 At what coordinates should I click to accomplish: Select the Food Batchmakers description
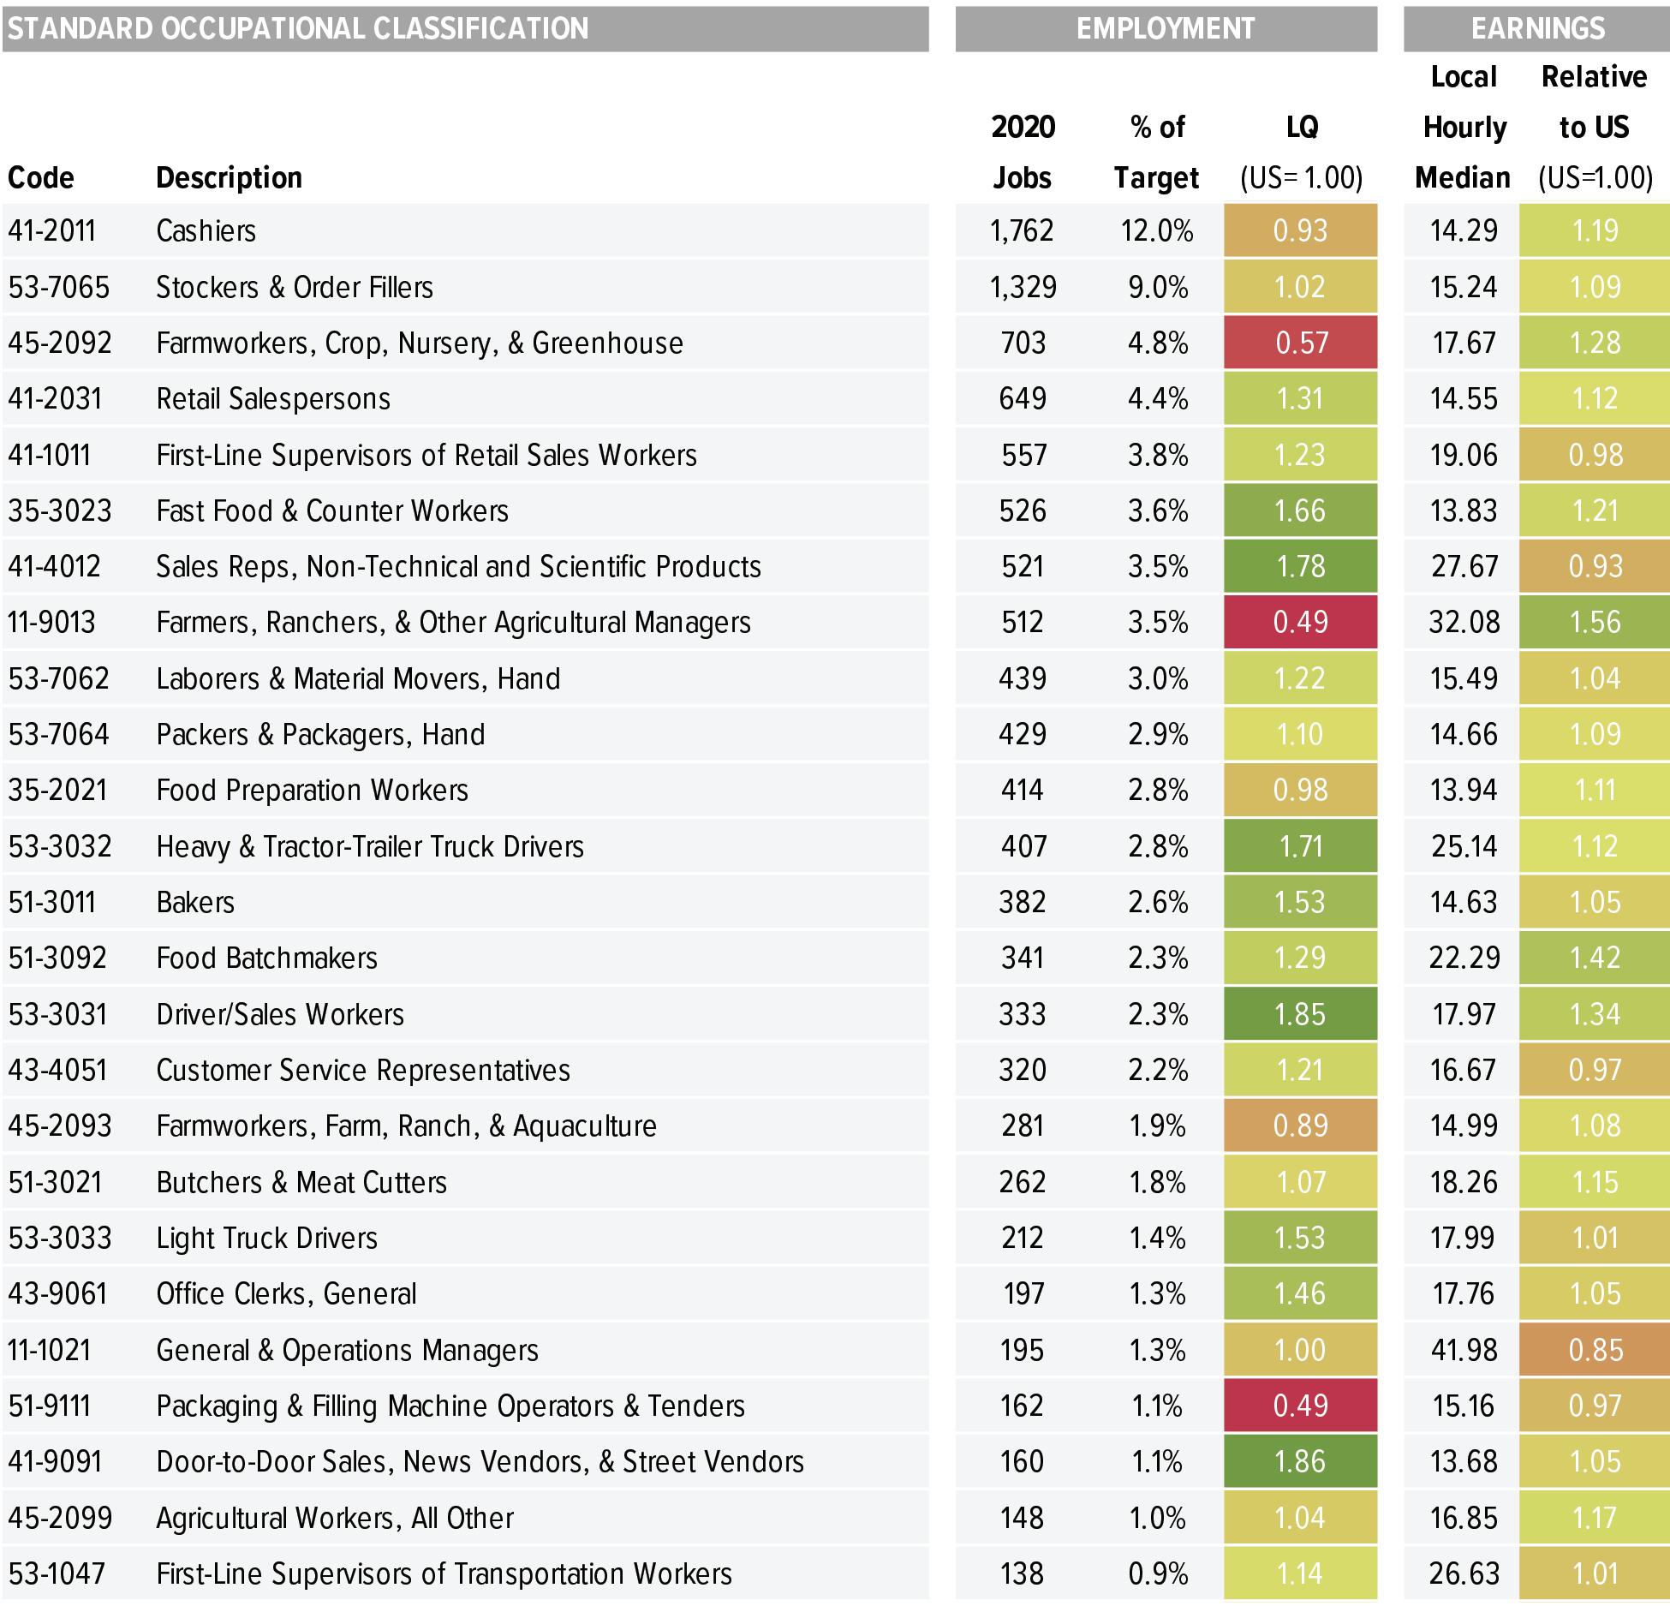(266, 958)
